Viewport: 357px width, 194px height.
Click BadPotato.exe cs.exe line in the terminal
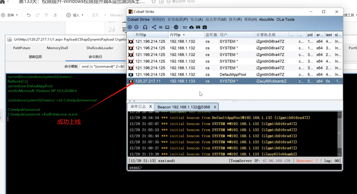(x=42, y=114)
